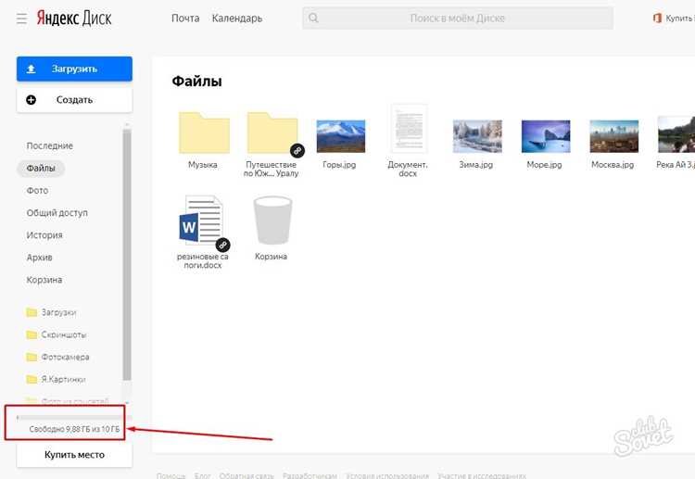Click the search magnifier icon
695x479 pixels.
[313, 19]
